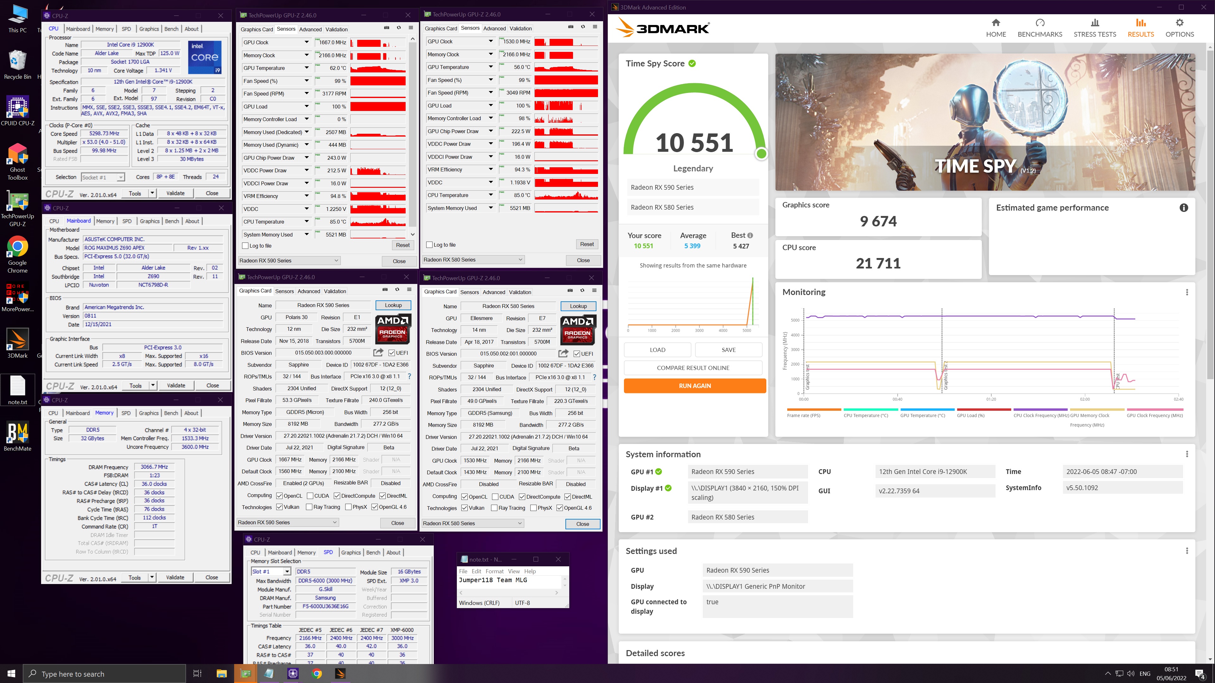This screenshot has width=1215, height=683.
Task: Switch to Bench tab in CPU-Z CPU window
Action: (171, 29)
